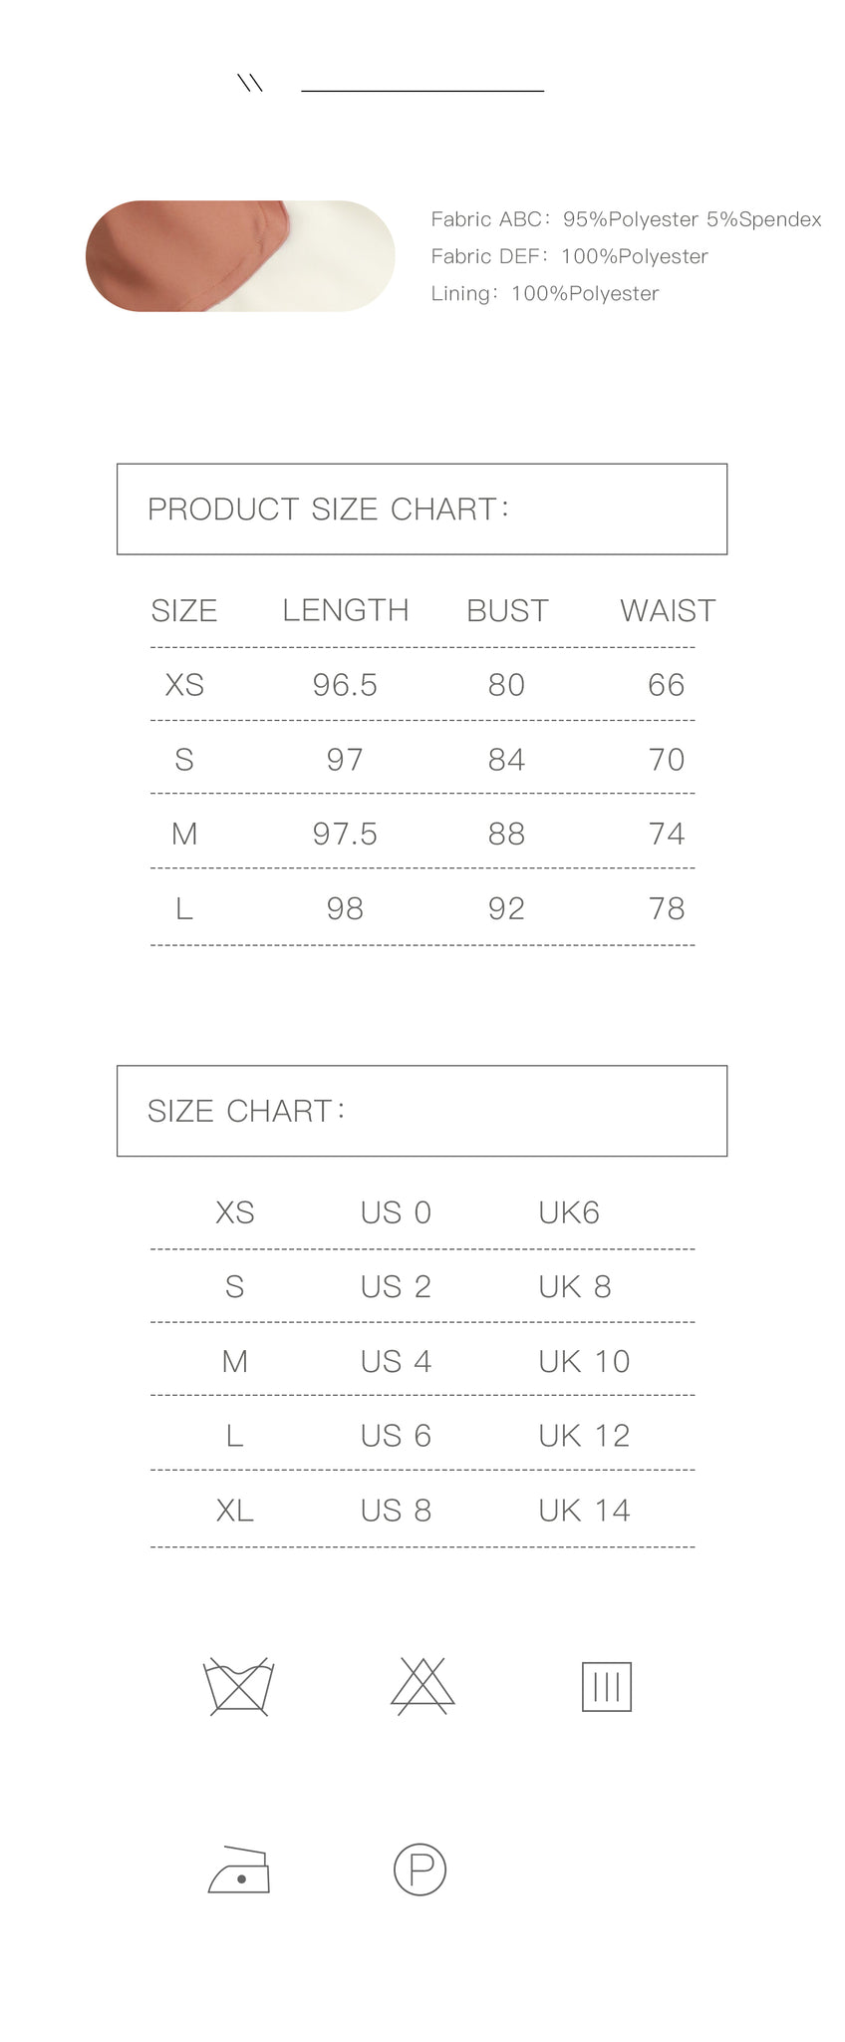Select the M size bust value 88
This screenshot has height=2042, width=845.
(x=506, y=834)
